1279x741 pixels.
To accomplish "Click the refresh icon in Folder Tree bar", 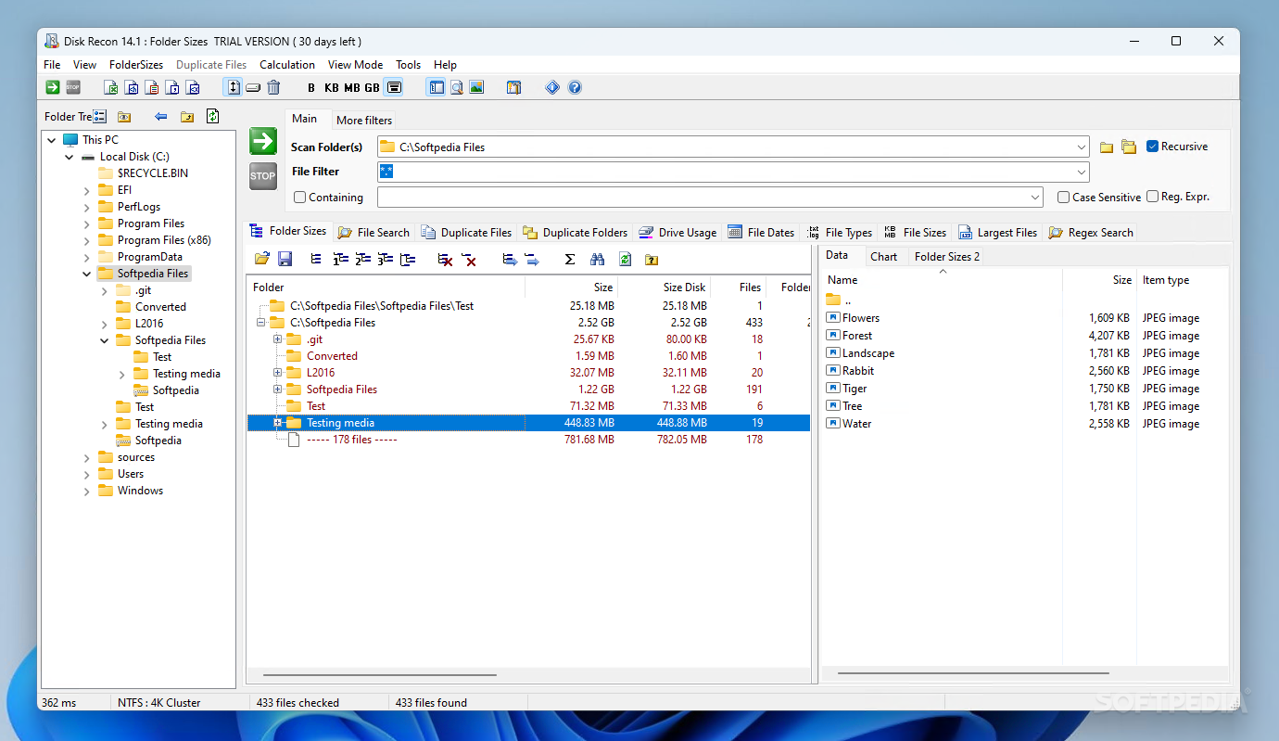I will tap(212, 116).
